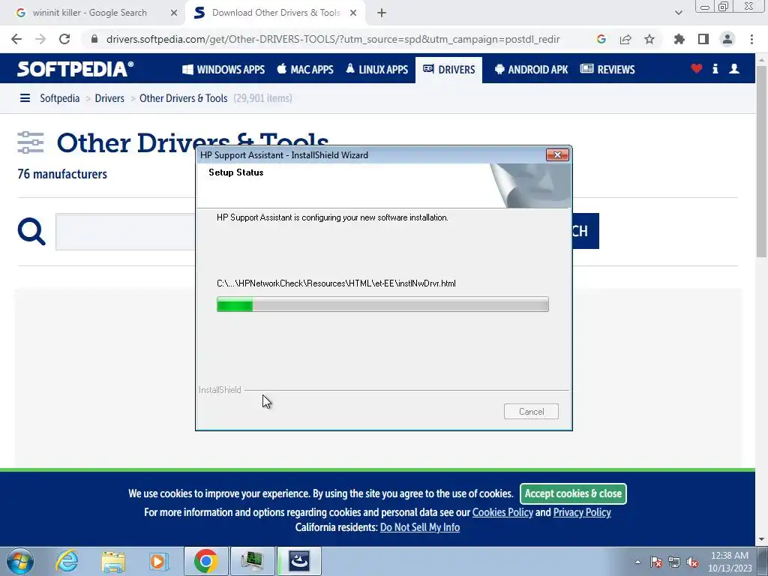Image resolution: width=768 pixels, height=576 pixels.
Task: Click the green installation progress bar
Action: [x=382, y=304]
